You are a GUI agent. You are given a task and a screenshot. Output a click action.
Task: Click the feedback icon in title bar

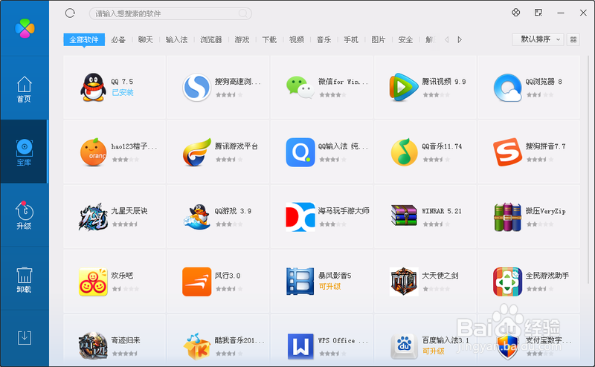538,13
